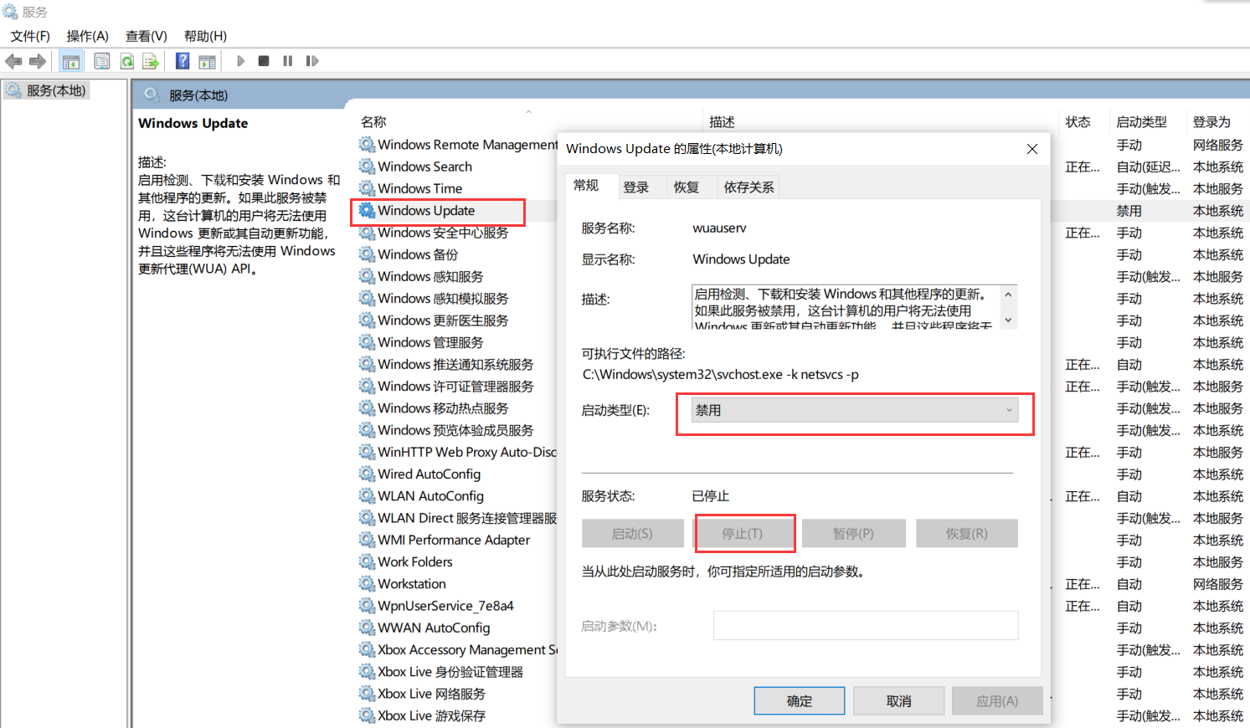This screenshot has height=728, width=1250.
Task: Click the Pause Service toolbar icon
Action: [288, 61]
